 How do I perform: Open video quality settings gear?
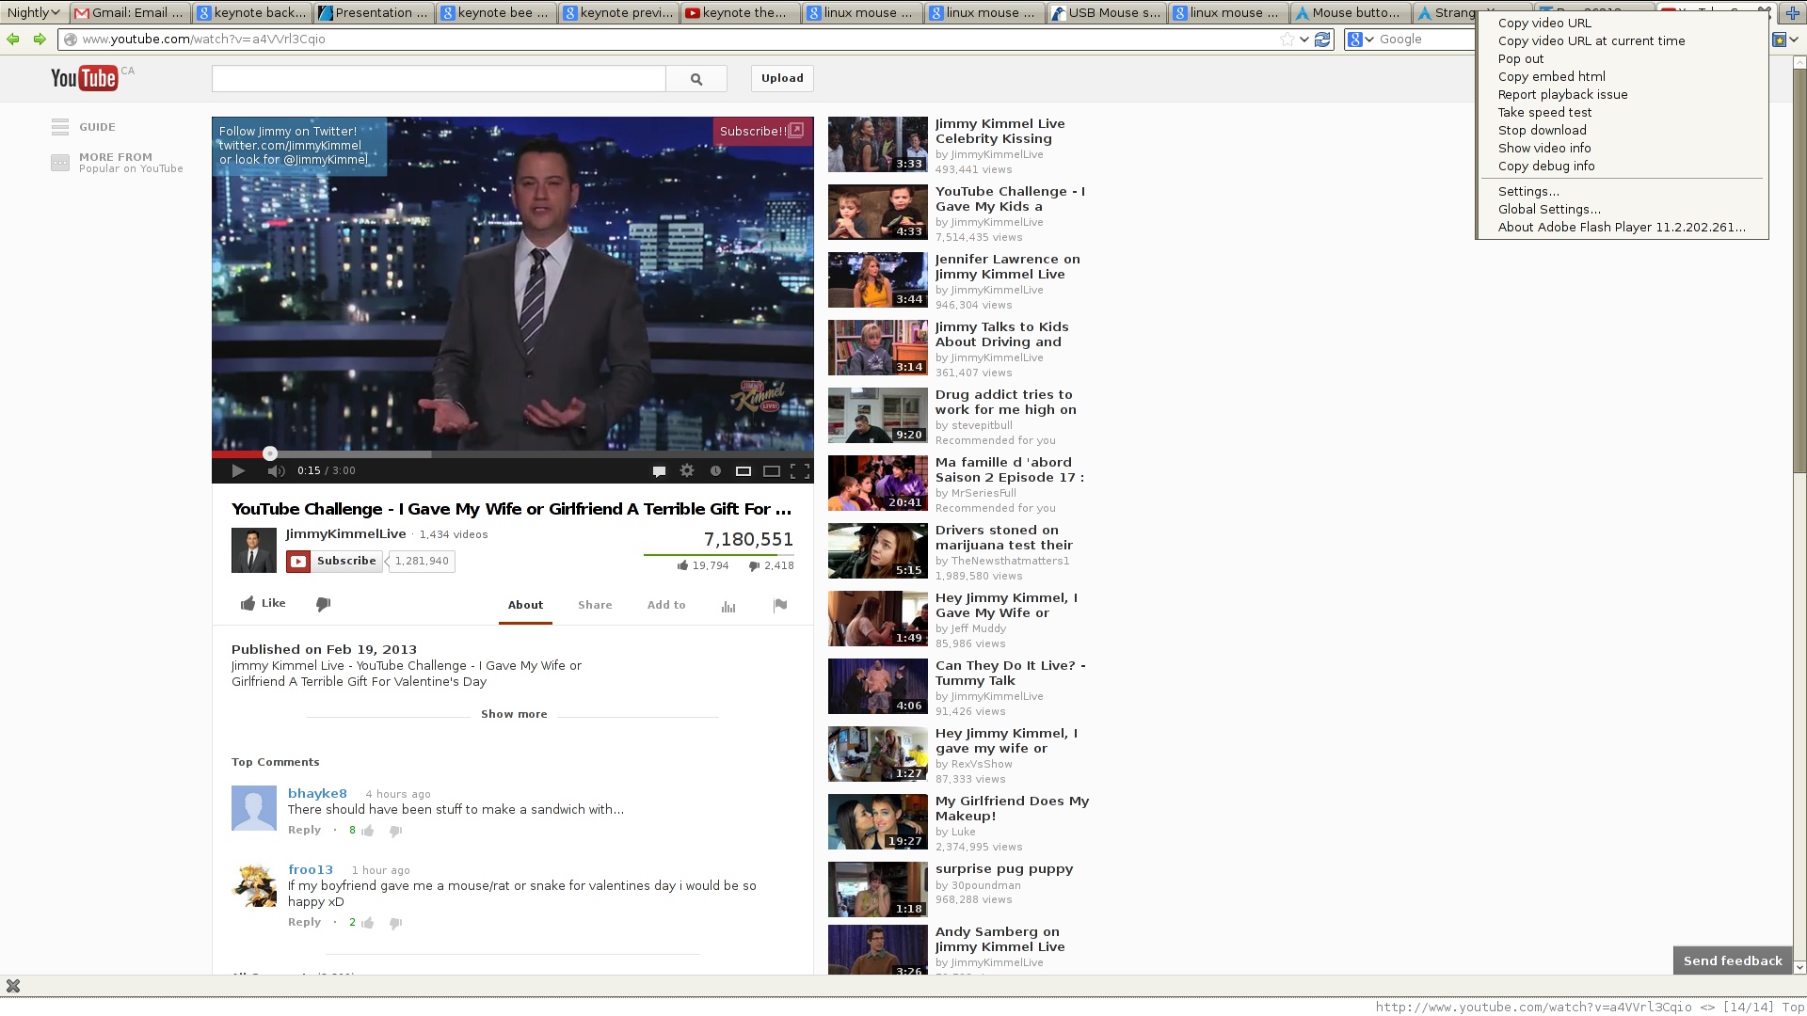pos(687,471)
